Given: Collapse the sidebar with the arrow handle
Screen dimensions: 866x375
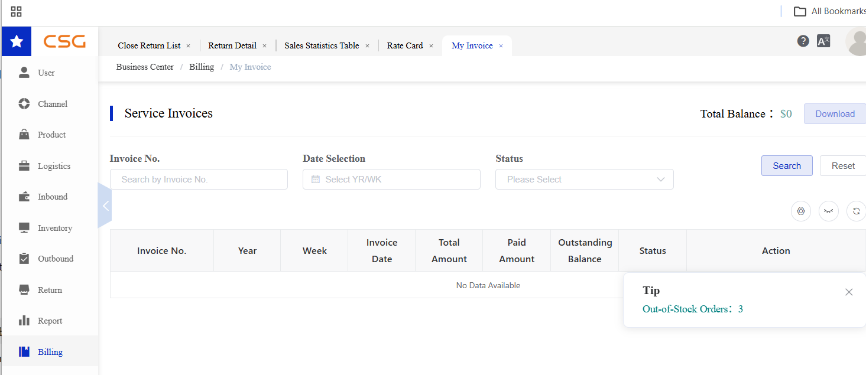Looking at the screenshot, I should (x=105, y=206).
